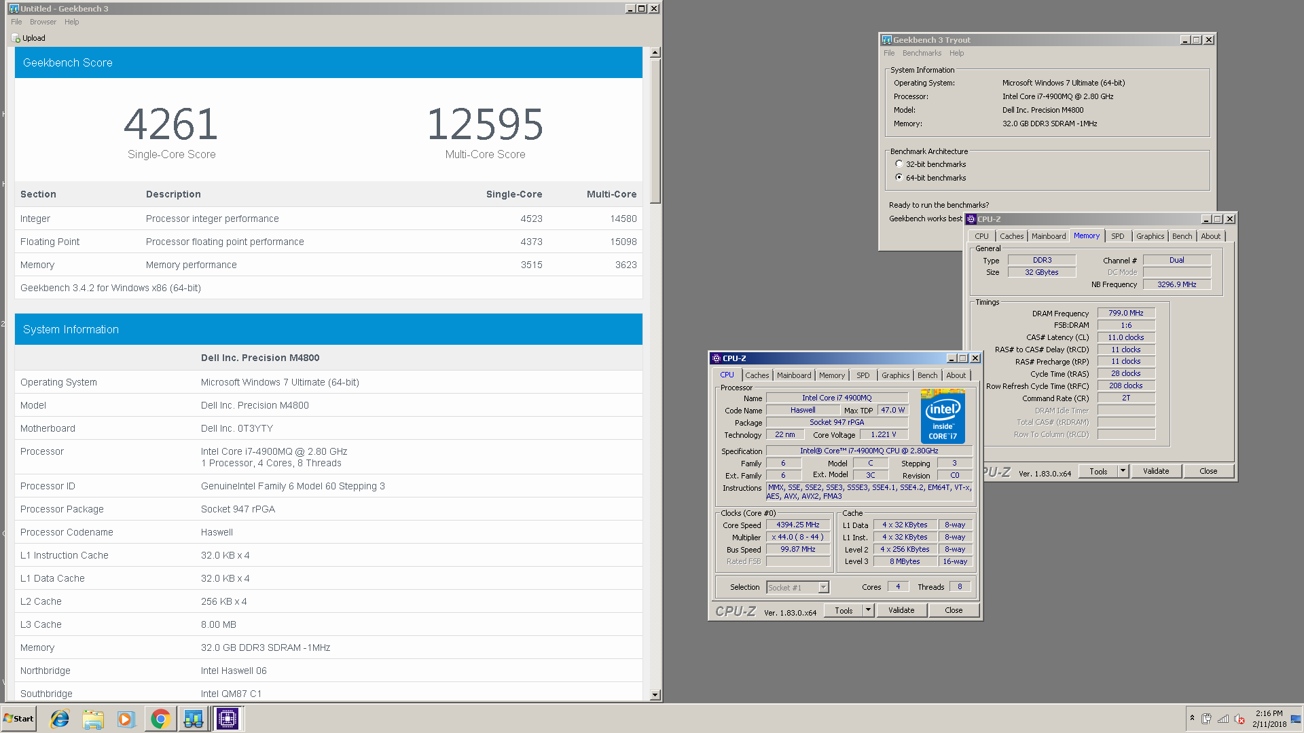Switch to Bench tab in front CPU-Z

tap(927, 375)
